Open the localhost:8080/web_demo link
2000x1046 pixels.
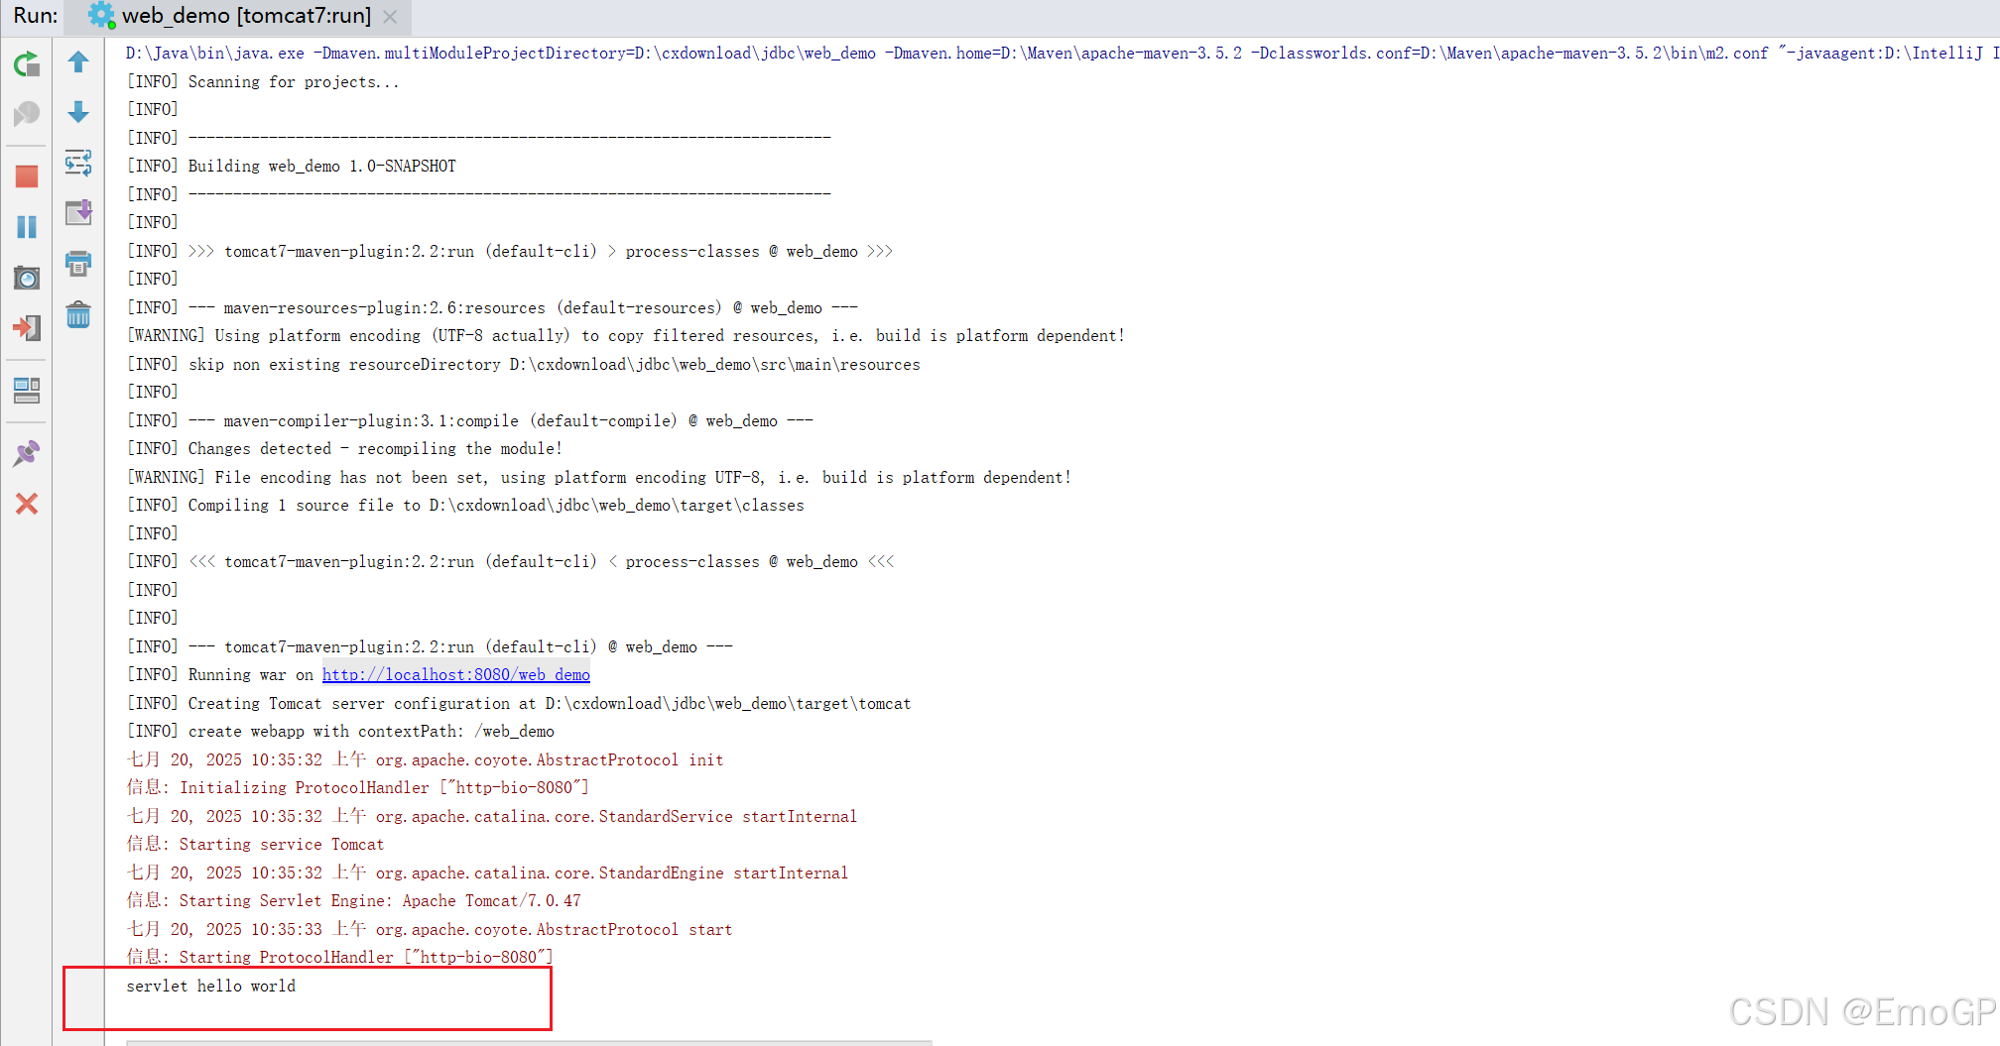[455, 675]
